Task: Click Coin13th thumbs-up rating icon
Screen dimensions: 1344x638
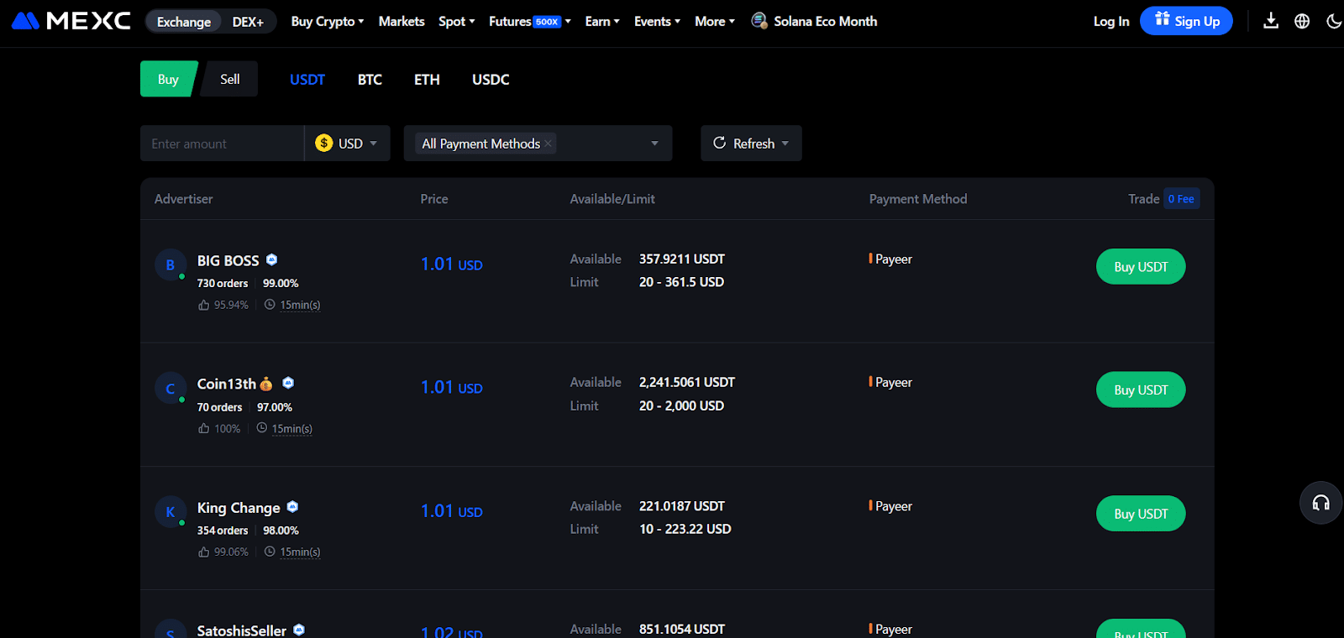Action: [x=203, y=428]
